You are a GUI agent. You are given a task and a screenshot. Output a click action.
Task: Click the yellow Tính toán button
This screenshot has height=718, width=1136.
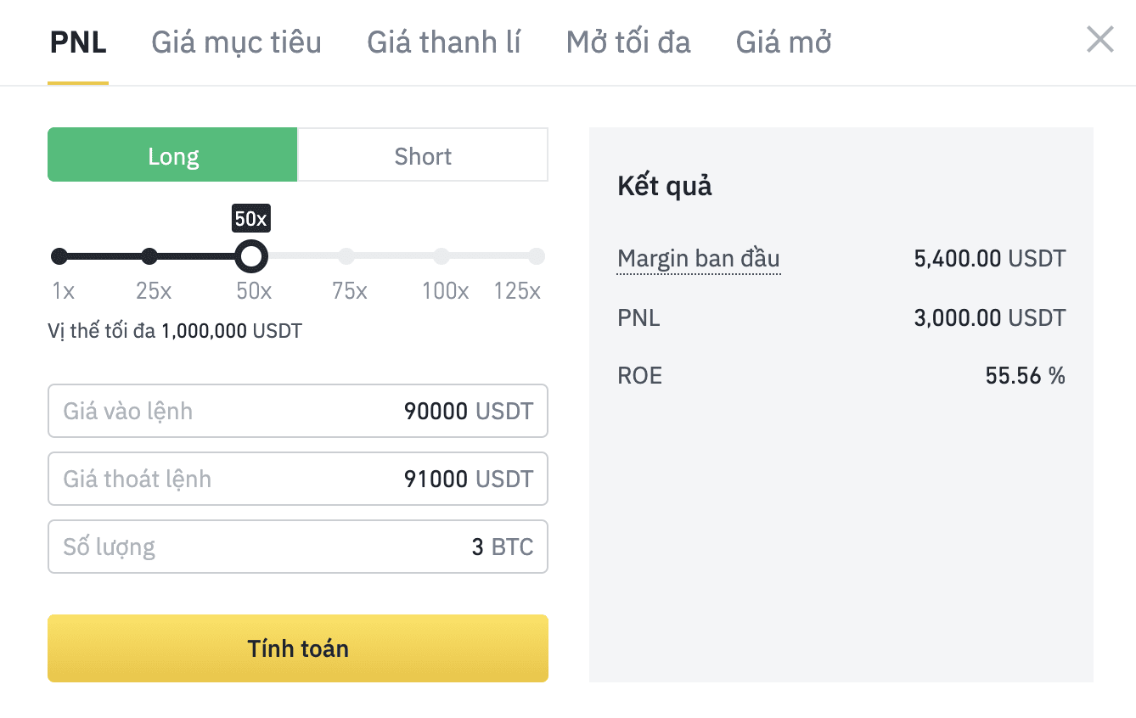tap(298, 648)
